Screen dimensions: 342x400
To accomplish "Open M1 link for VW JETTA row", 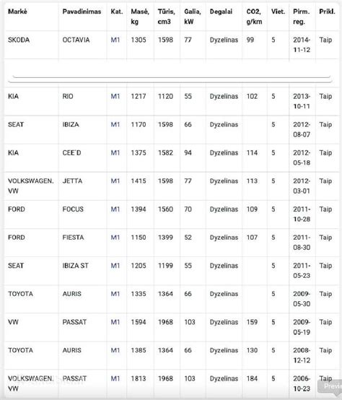I will click(x=115, y=181).
